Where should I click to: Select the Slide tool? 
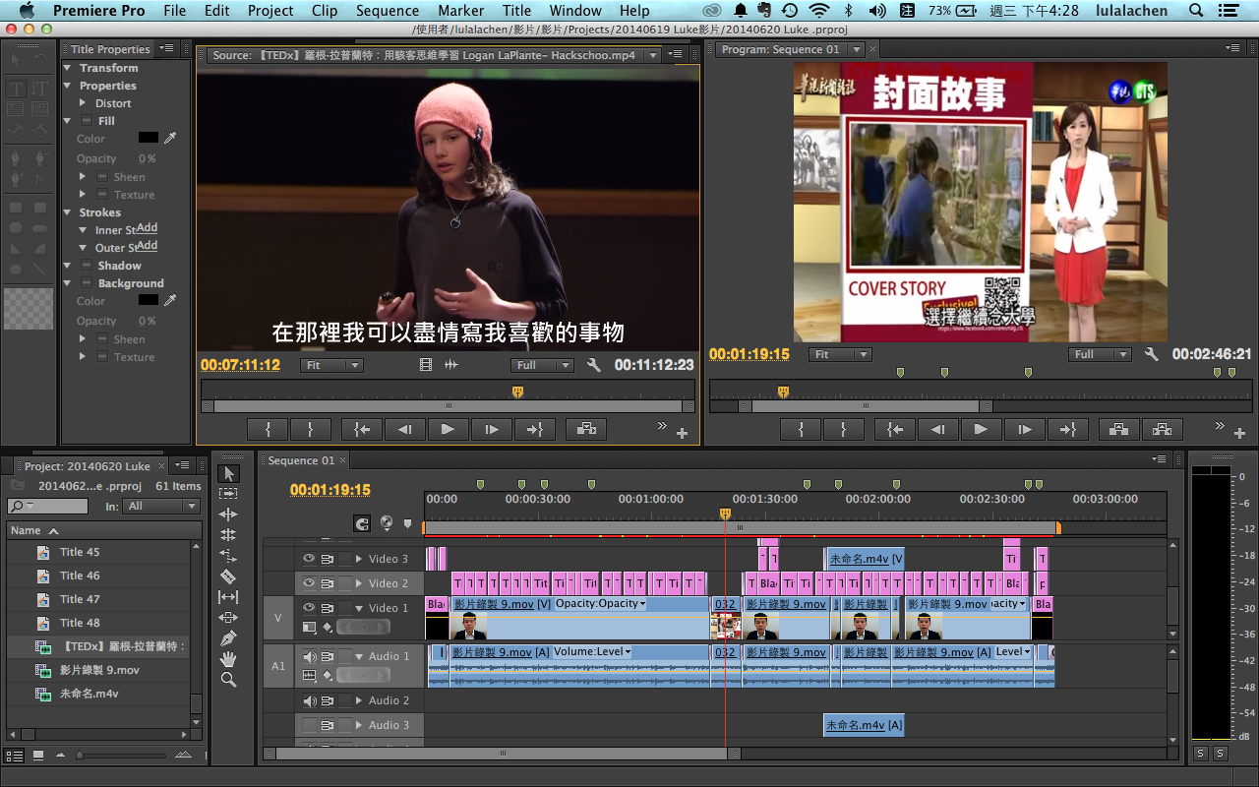(228, 618)
